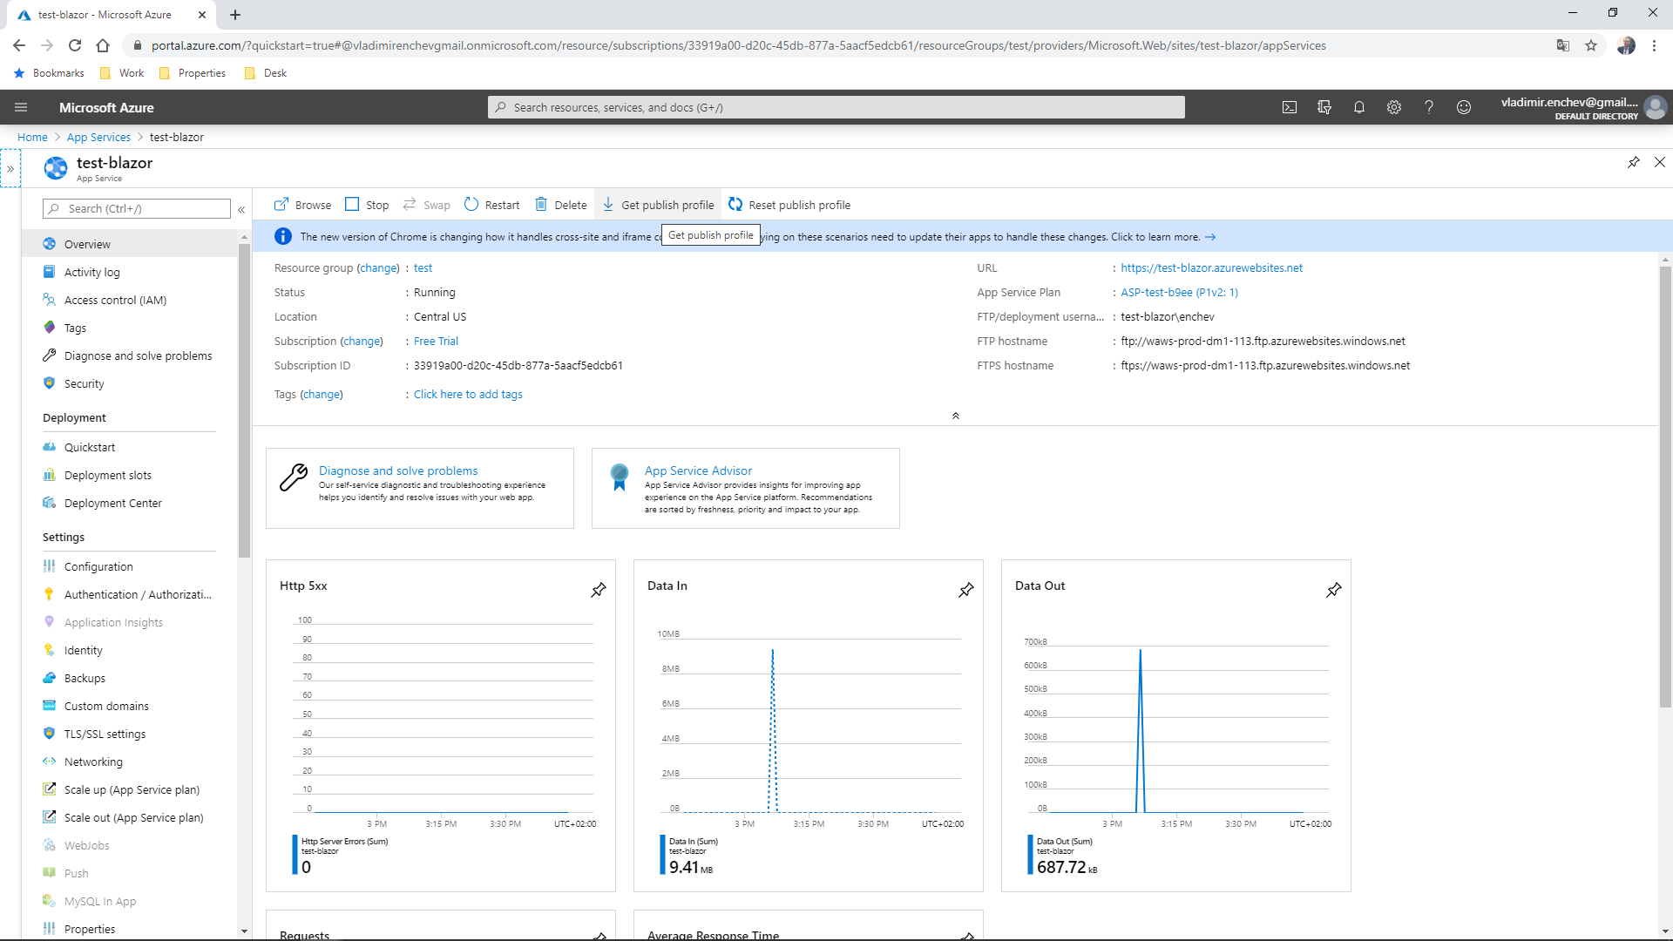
Task: Click here to add tags link
Action: pos(468,394)
